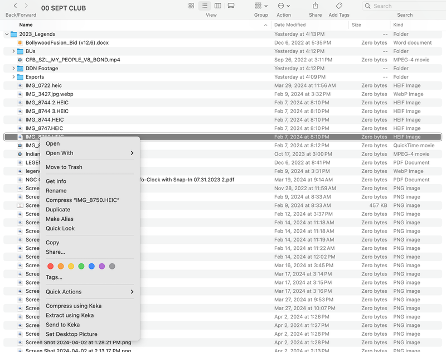Collapse the 2023_Legends folder
This screenshot has height=352, width=446.
tap(7, 34)
